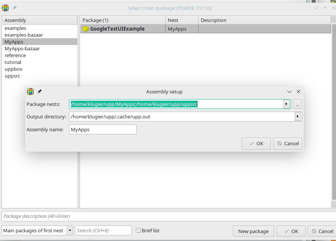Viewport: 336px width, 241px height.
Task: Click the pin icon in Assembly setup titlebar
Action: 39,92
